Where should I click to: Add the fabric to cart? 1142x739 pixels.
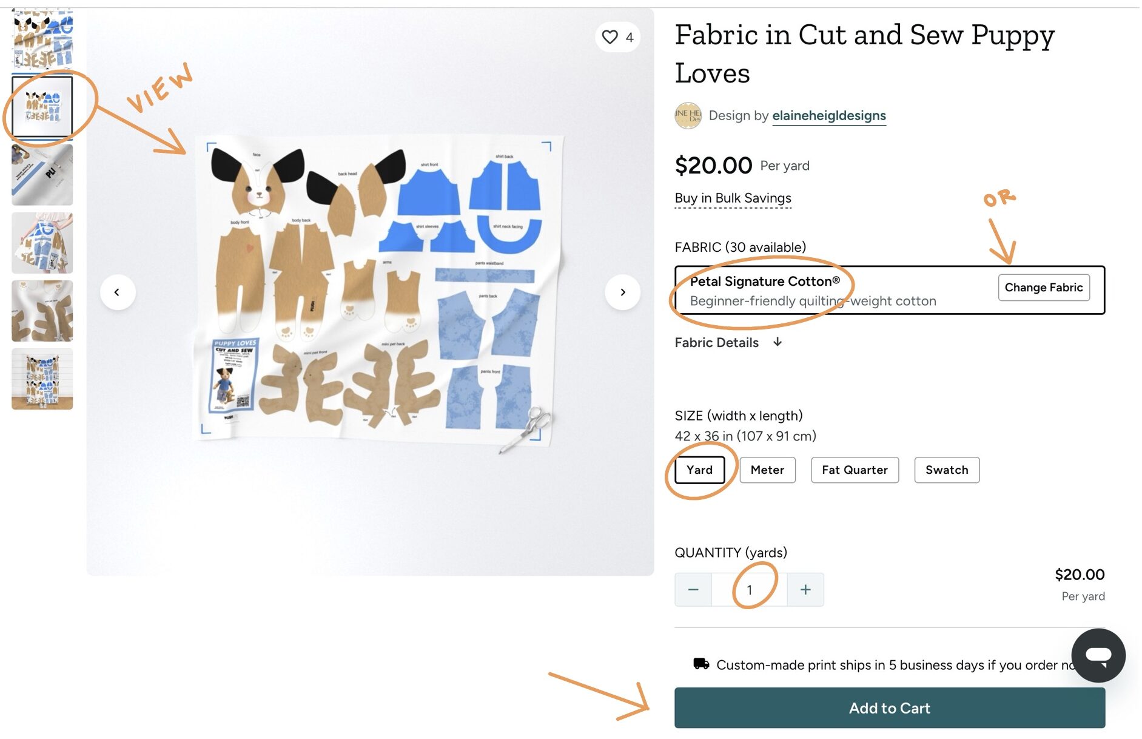click(889, 707)
